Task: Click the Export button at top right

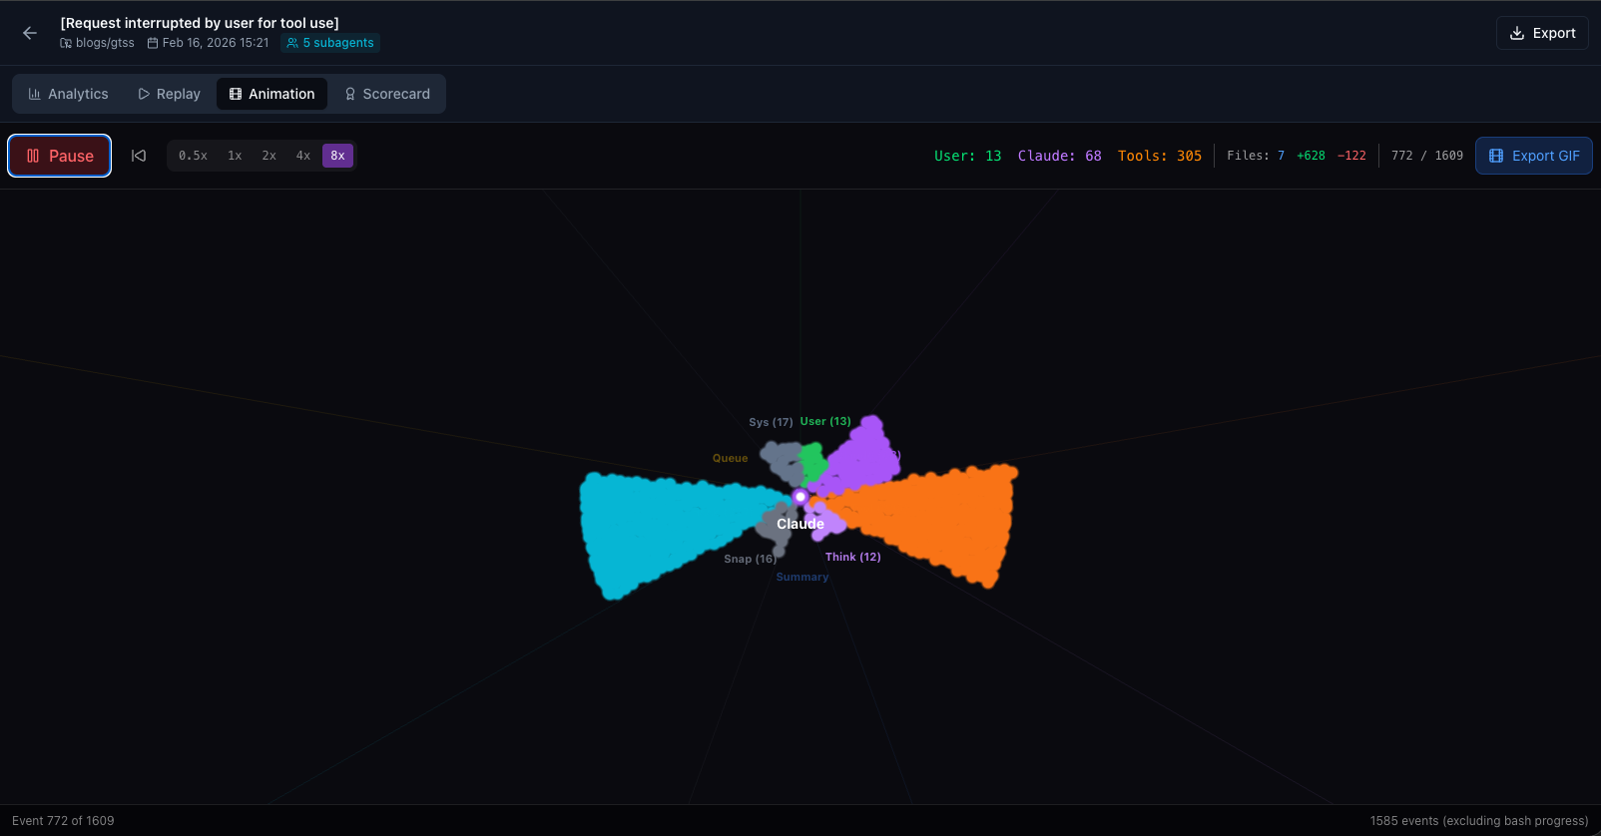Action: [1542, 33]
